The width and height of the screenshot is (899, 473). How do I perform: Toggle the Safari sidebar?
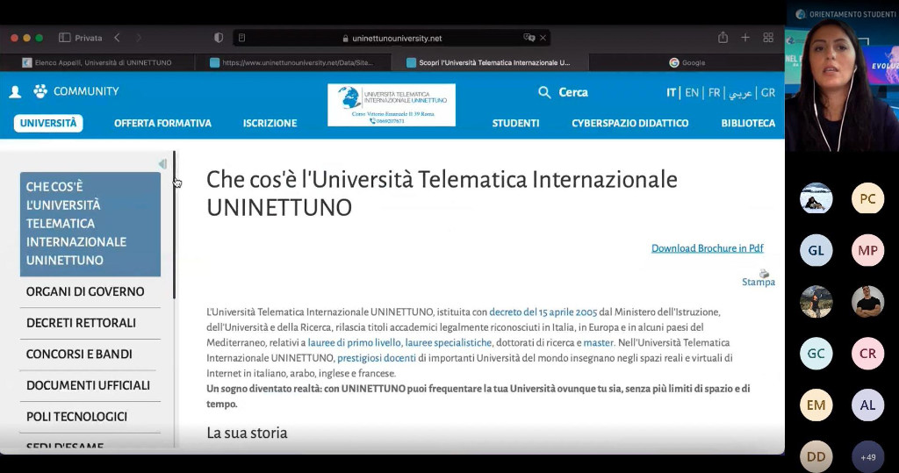pyautogui.click(x=64, y=38)
